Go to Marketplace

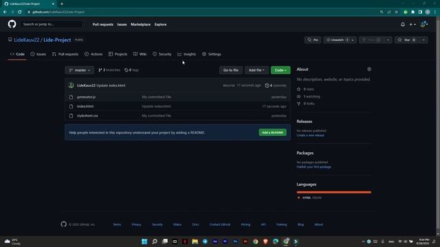click(x=140, y=25)
